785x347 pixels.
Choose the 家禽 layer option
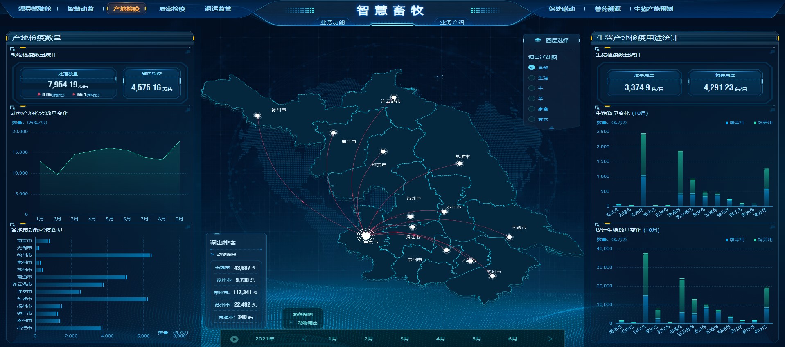point(532,109)
